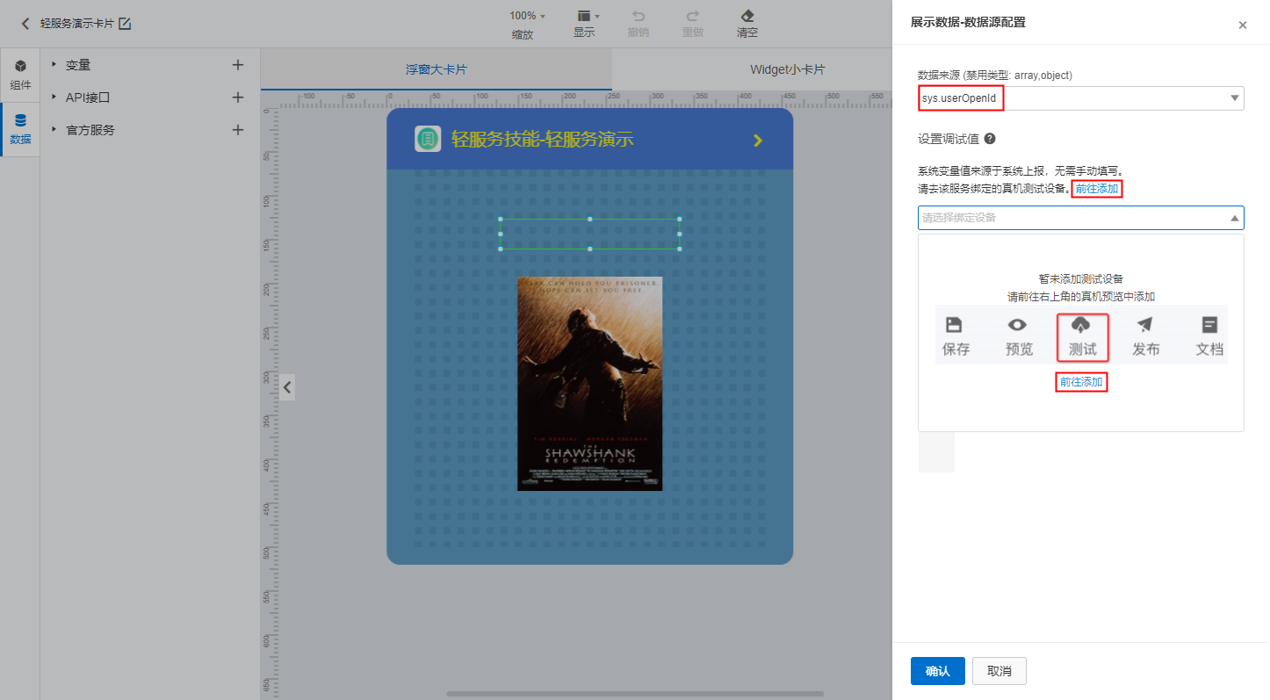1270x700 pixels.
Task: Expand the 变量 tree section
Action: click(x=54, y=64)
